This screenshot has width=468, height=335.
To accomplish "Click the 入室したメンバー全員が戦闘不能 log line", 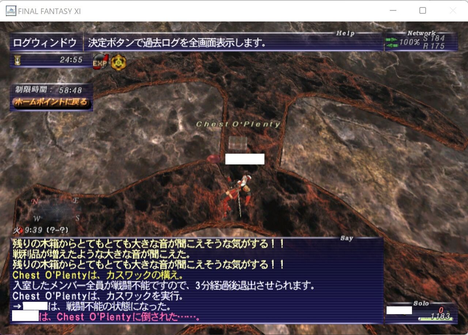I will [x=164, y=285].
